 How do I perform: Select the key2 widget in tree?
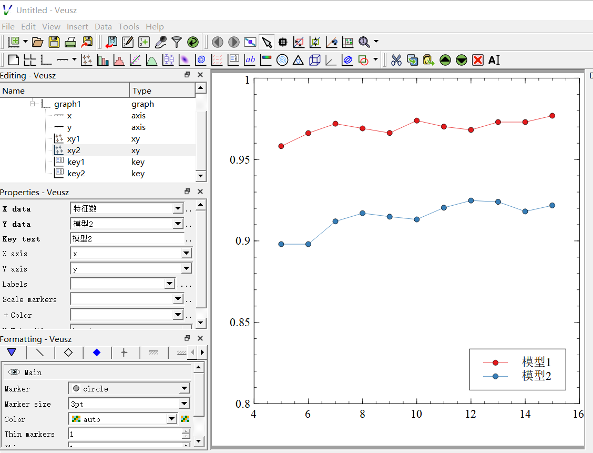coord(76,173)
